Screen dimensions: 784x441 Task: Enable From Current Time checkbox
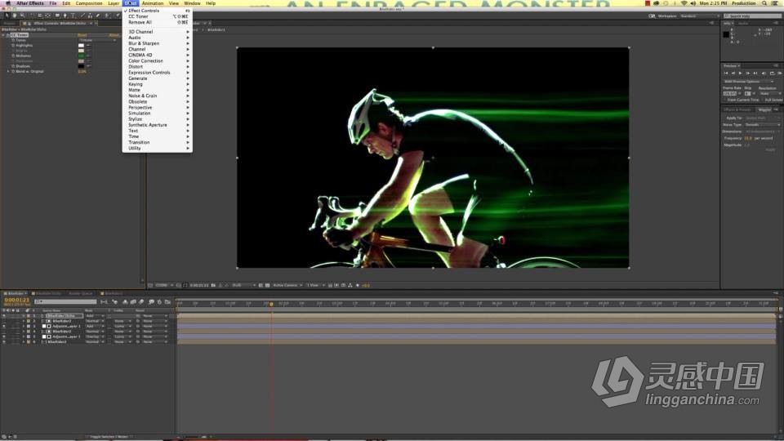click(724, 100)
